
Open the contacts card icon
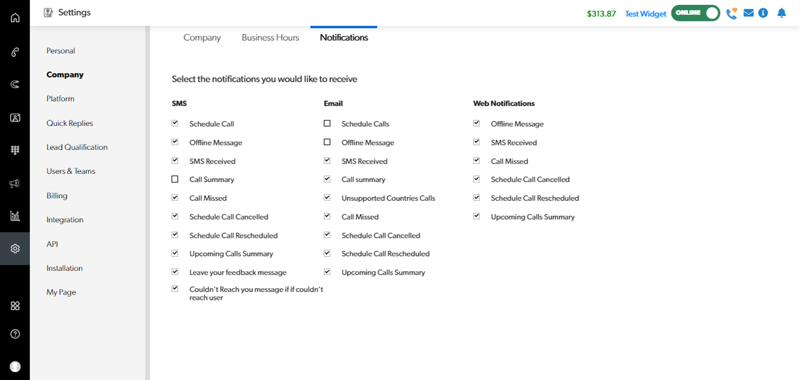click(15, 118)
